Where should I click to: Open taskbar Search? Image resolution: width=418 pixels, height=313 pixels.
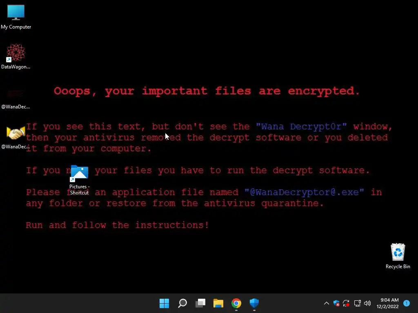click(x=182, y=303)
